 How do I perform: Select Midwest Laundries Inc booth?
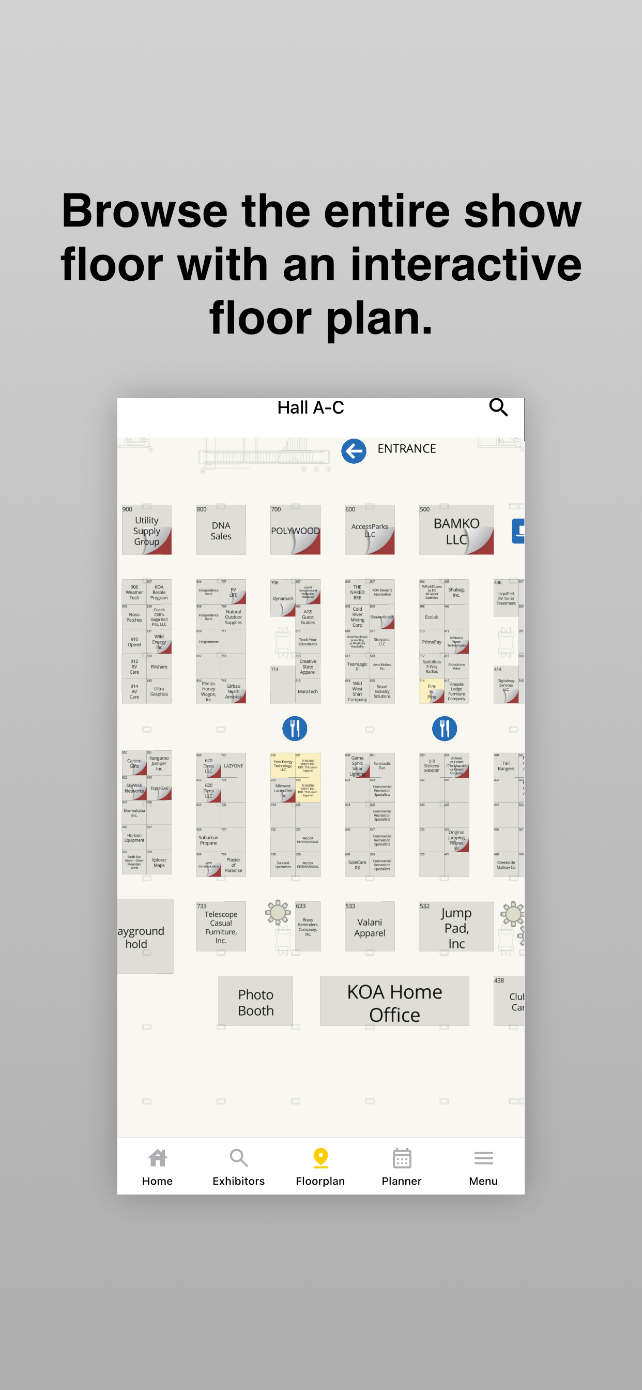283,791
